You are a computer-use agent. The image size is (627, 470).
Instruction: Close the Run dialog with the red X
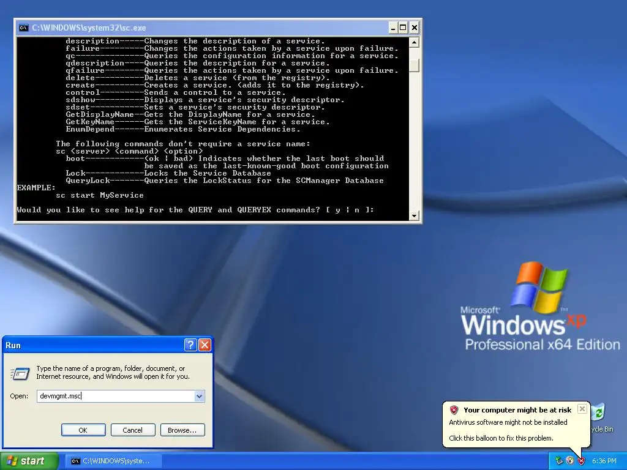205,345
